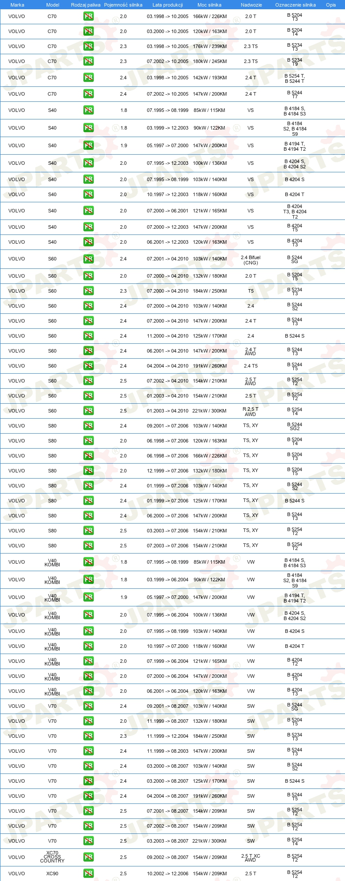This screenshot has width=345, height=881.
Task: Click the '10.1997 -> 07.2000' production years cell
Action: (168, 646)
